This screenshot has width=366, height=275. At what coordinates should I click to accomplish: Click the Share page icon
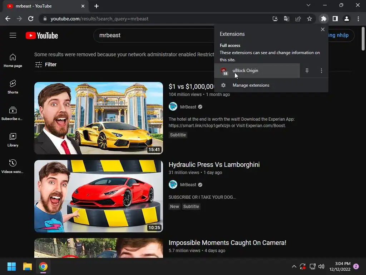pyautogui.click(x=298, y=19)
